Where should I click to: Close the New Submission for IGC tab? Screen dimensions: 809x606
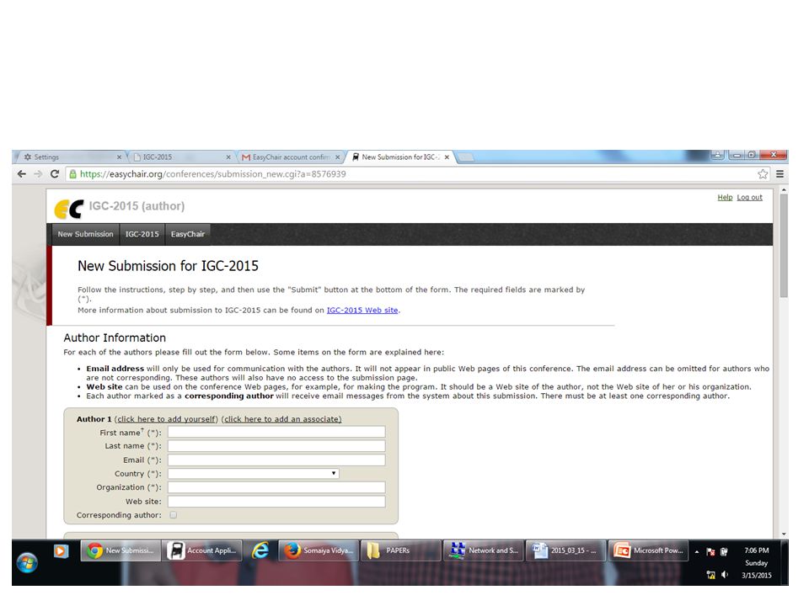[x=447, y=157]
